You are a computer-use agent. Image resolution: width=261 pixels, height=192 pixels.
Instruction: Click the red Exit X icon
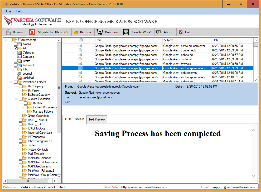click(181, 32)
